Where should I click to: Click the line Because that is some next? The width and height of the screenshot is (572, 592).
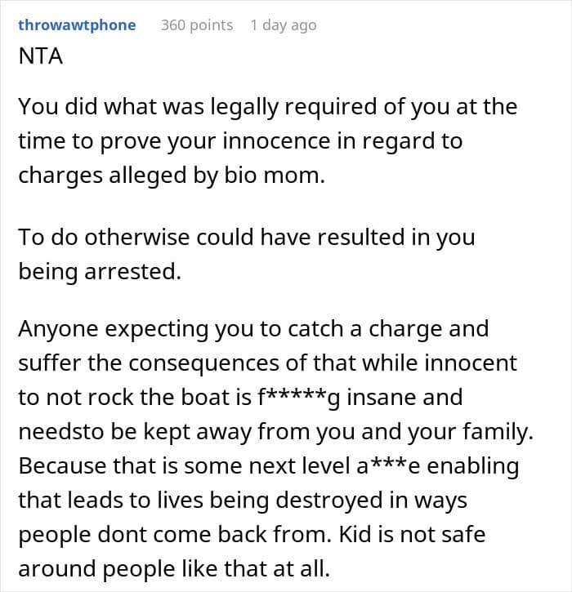[x=269, y=466]
